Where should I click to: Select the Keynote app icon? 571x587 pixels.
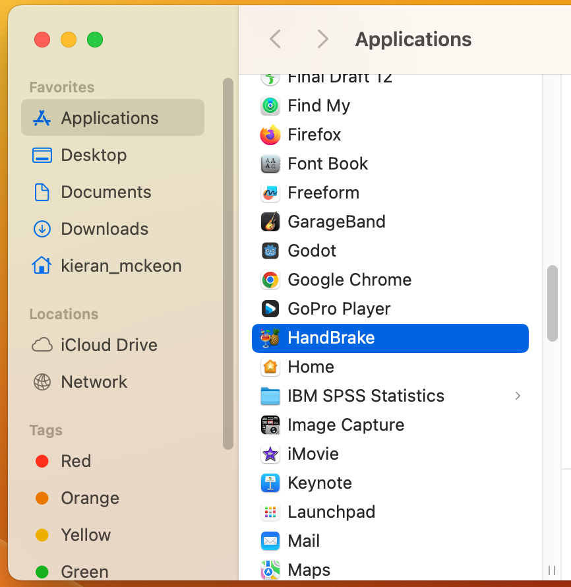(x=270, y=483)
